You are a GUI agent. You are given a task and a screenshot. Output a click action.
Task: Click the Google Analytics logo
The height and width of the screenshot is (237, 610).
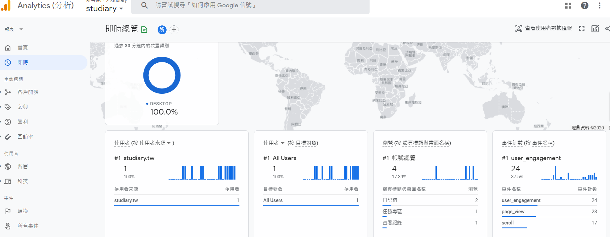click(6, 6)
